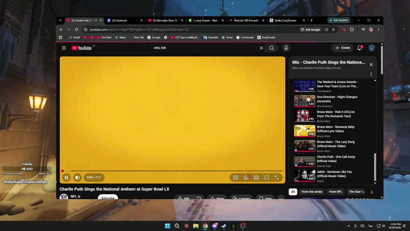Open Windows taskbar search
Image resolution: width=410 pixels, height=231 pixels.
coord(177,226)
